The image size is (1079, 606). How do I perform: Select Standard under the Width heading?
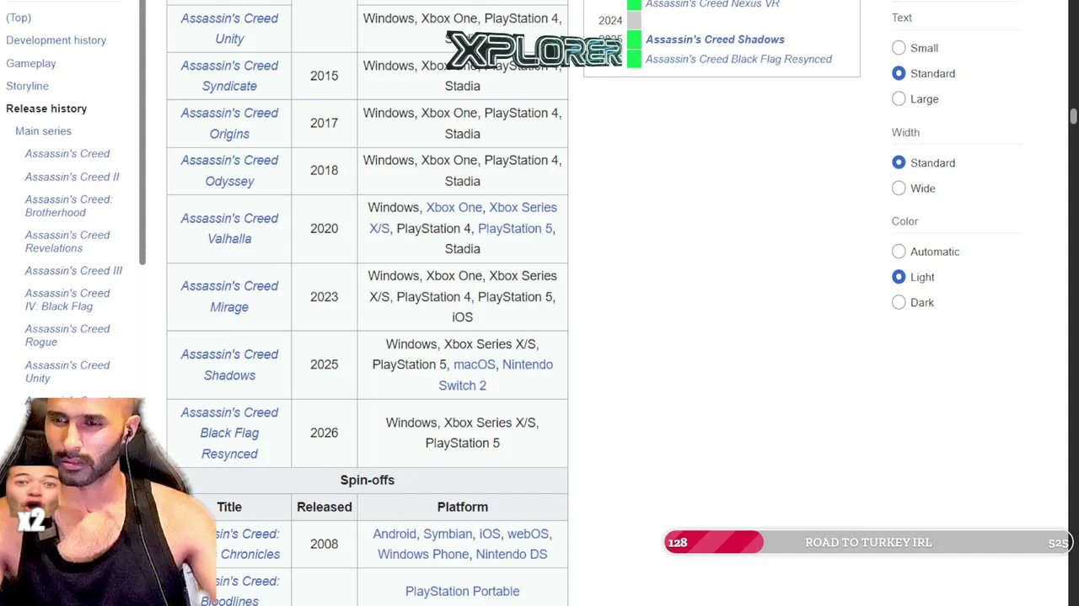[899, 162]
